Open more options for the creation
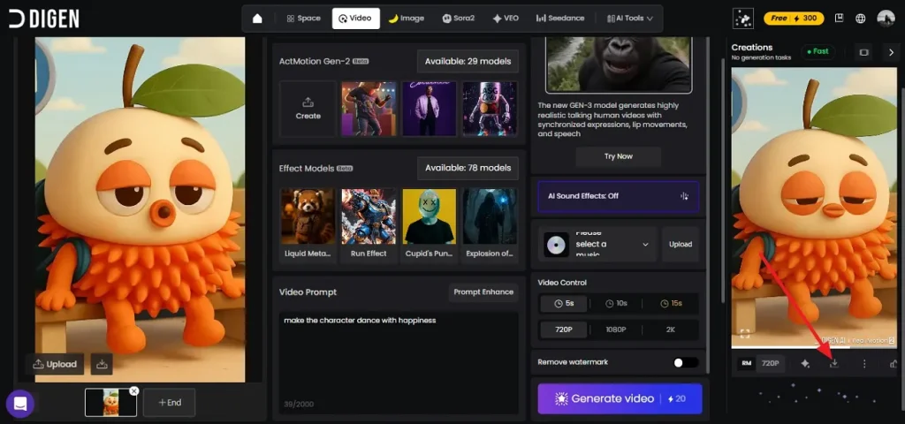 tap(864, 363)
